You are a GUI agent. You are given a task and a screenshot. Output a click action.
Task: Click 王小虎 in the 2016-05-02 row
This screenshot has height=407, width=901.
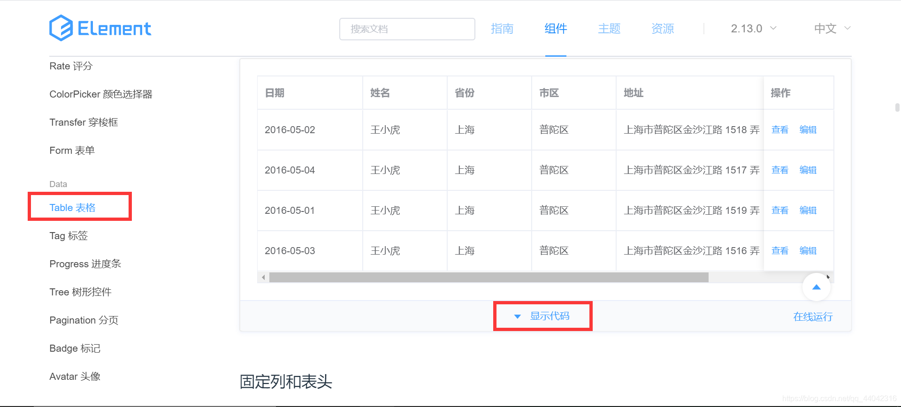pos(385,130)
